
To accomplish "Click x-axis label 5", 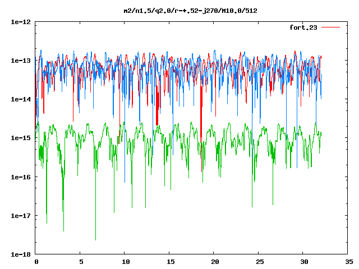I will click(81, 262).
